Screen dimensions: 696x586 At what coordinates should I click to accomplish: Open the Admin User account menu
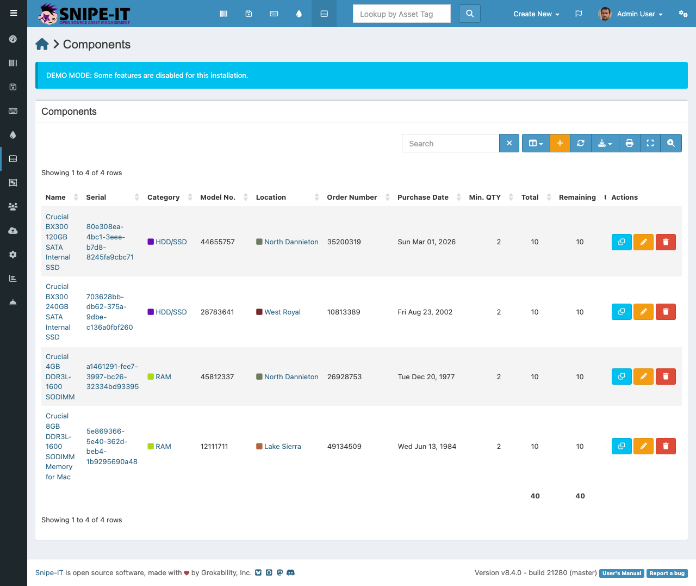click(631, 14)
